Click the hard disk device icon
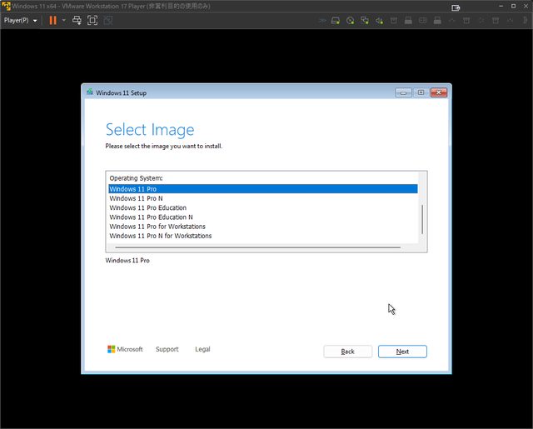This screenshot has height=429, width=533. 335,20
